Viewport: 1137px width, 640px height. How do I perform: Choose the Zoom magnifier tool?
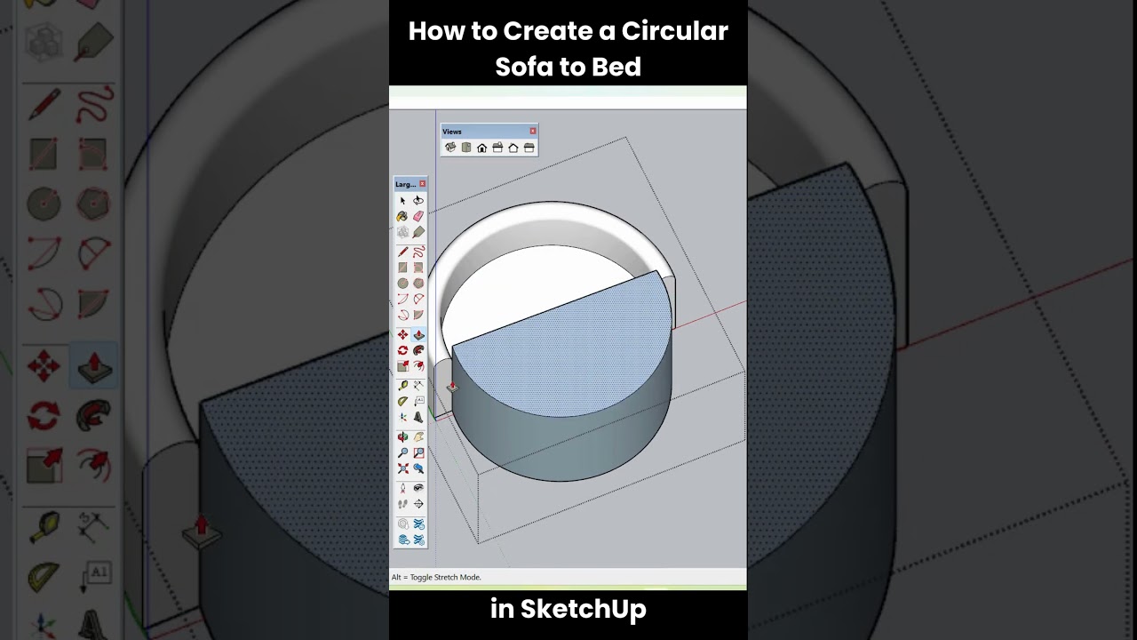tap(402, 452)
